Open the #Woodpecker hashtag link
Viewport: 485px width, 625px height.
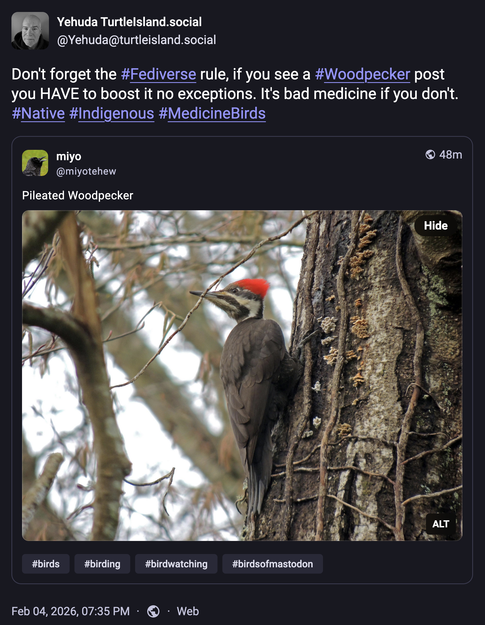[x=363, y=74]
